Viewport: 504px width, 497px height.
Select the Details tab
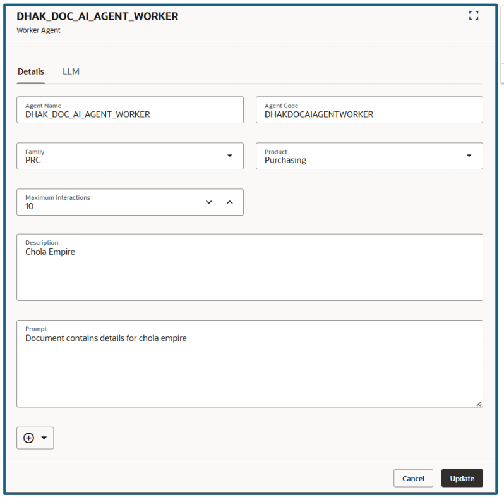click(31, 71)
